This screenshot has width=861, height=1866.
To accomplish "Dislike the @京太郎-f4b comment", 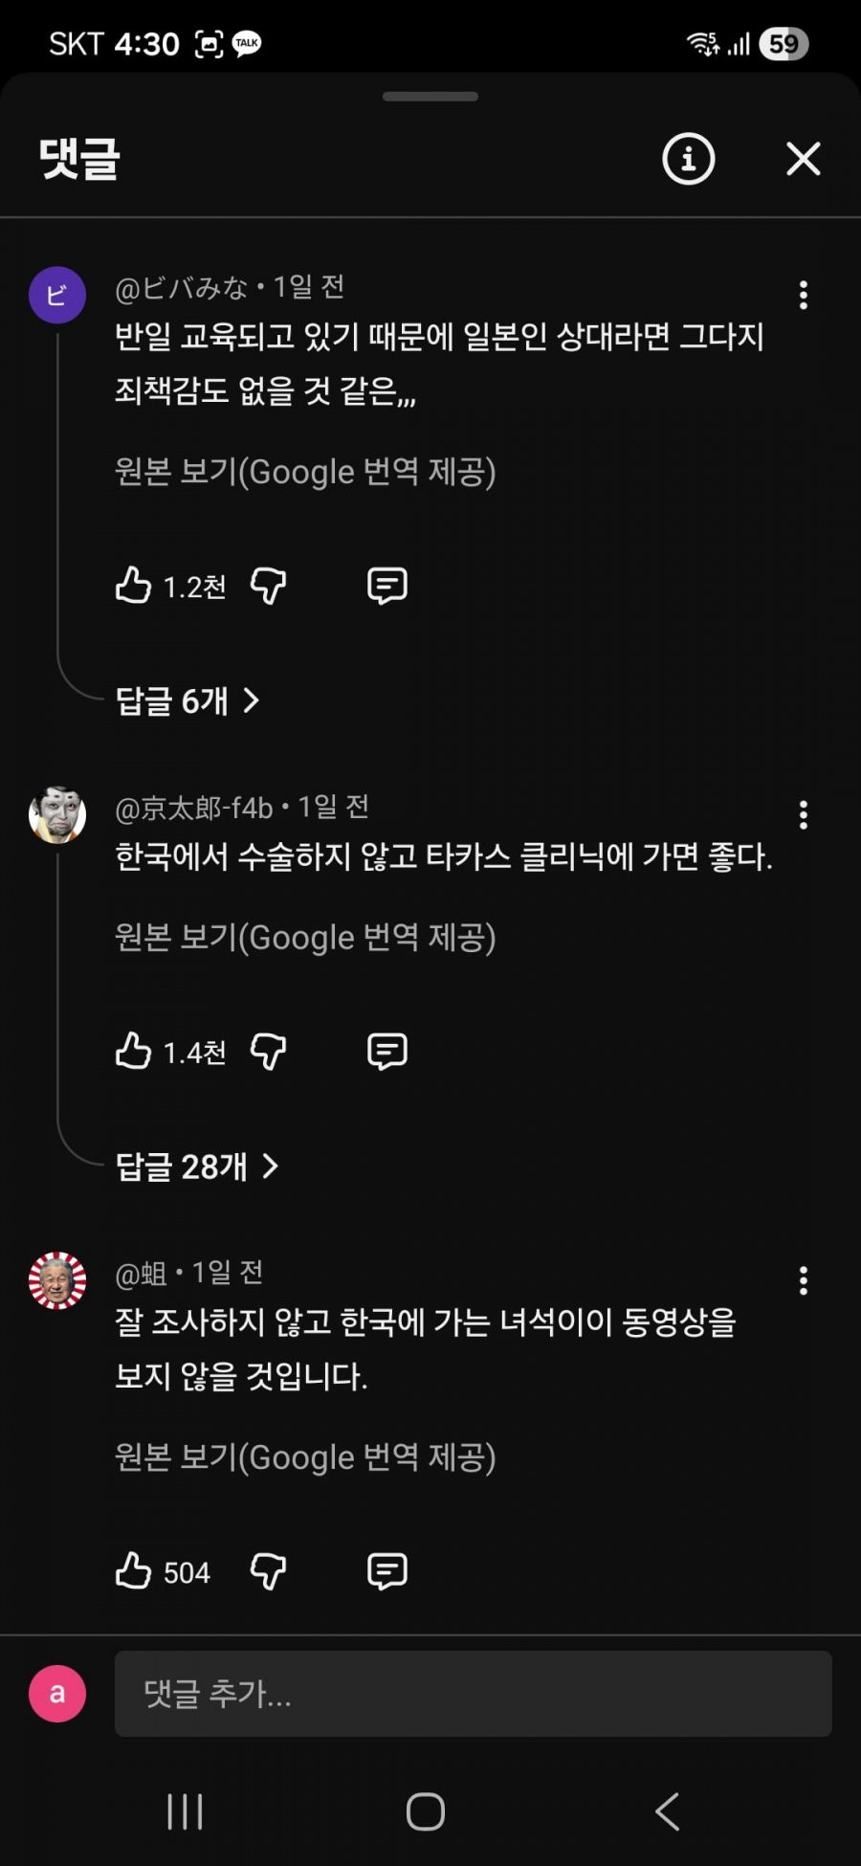I will click(268, 1051).
